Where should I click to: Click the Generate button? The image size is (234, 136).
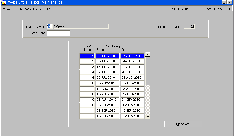point(183,124)
